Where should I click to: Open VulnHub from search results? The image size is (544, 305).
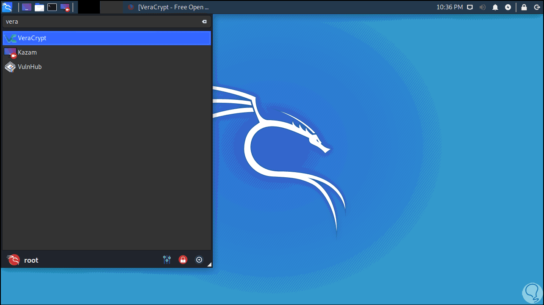[107, 67]
